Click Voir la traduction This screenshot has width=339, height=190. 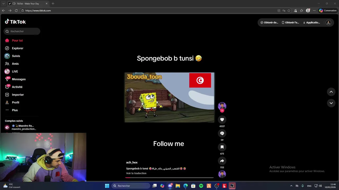[136, 173]
